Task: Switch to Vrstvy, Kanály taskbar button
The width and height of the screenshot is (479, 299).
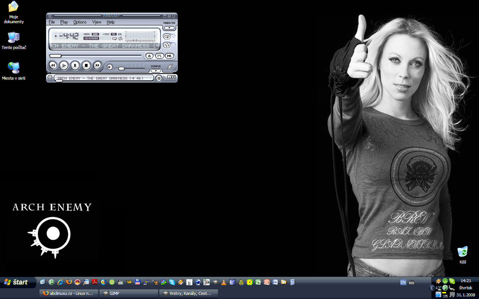Action: click(x=189, y=293)
